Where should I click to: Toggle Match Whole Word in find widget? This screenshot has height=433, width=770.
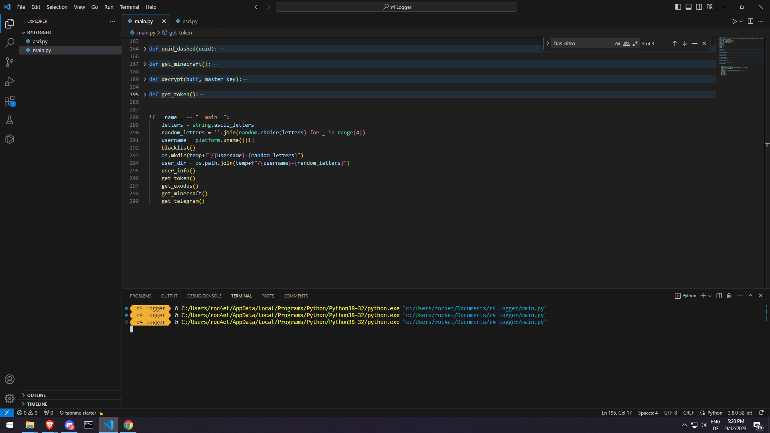click(626, 43)
